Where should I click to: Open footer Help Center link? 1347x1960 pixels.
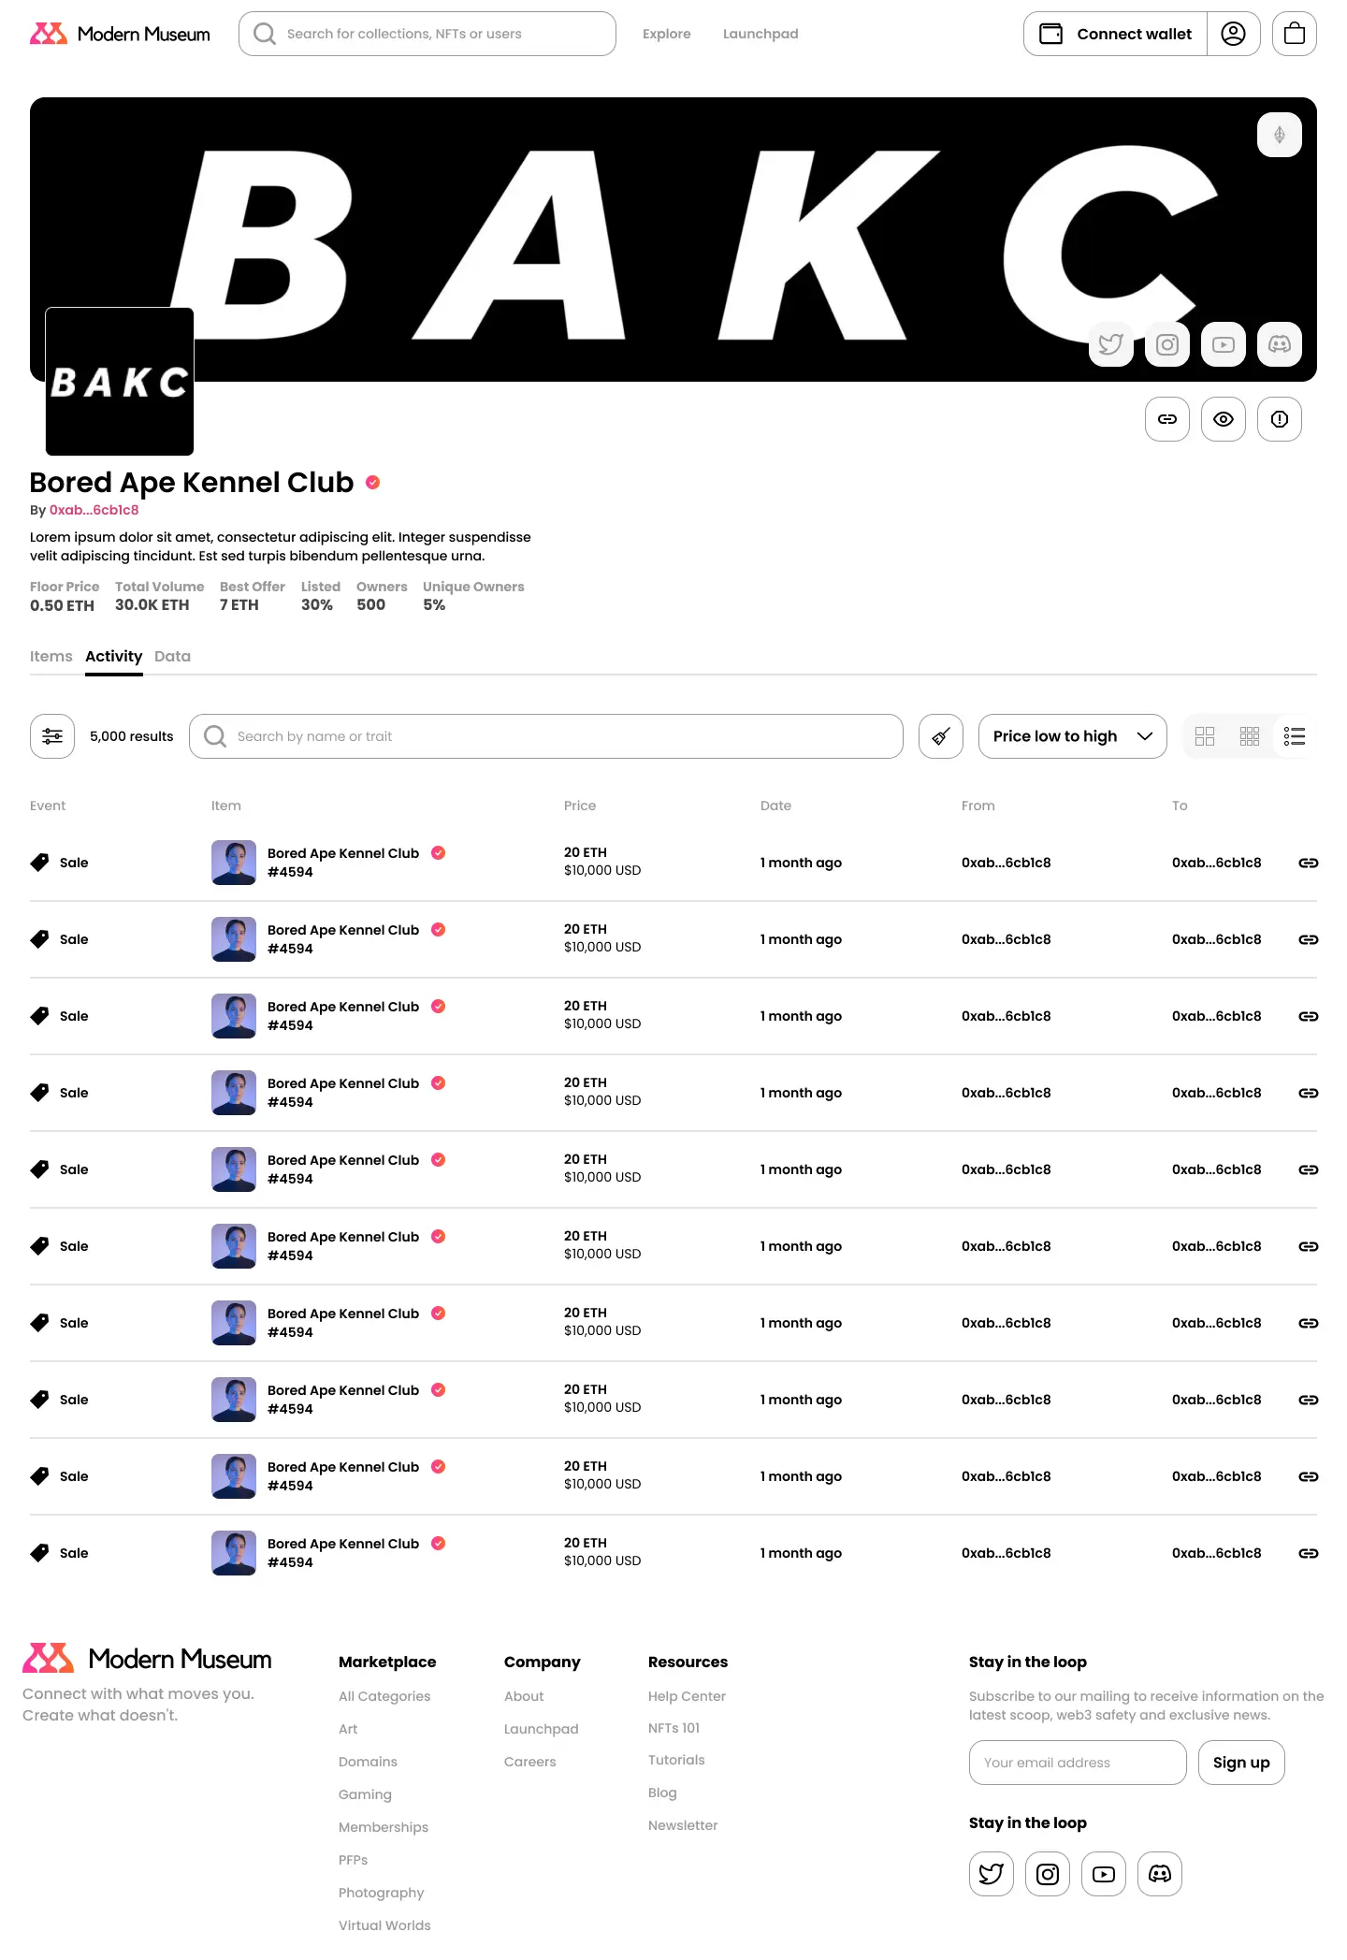(687, 1696)
